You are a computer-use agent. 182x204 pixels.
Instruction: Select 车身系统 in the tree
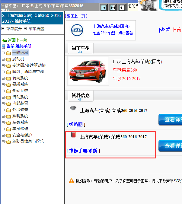[20, 123]
